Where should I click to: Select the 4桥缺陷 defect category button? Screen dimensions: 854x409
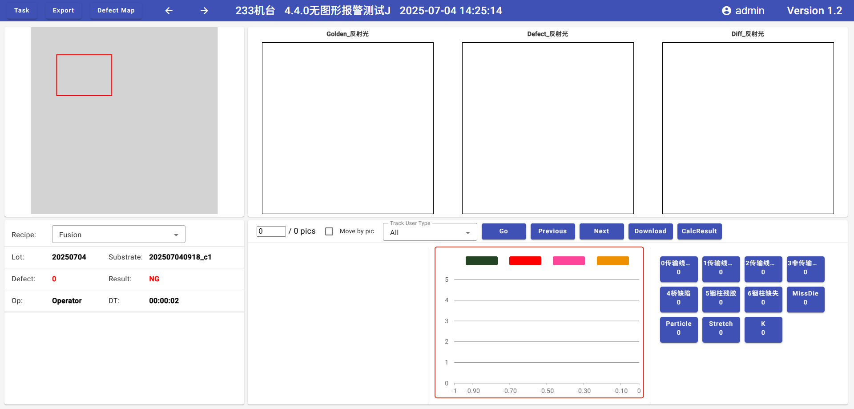pyautogui.click(x=679, y=299)
